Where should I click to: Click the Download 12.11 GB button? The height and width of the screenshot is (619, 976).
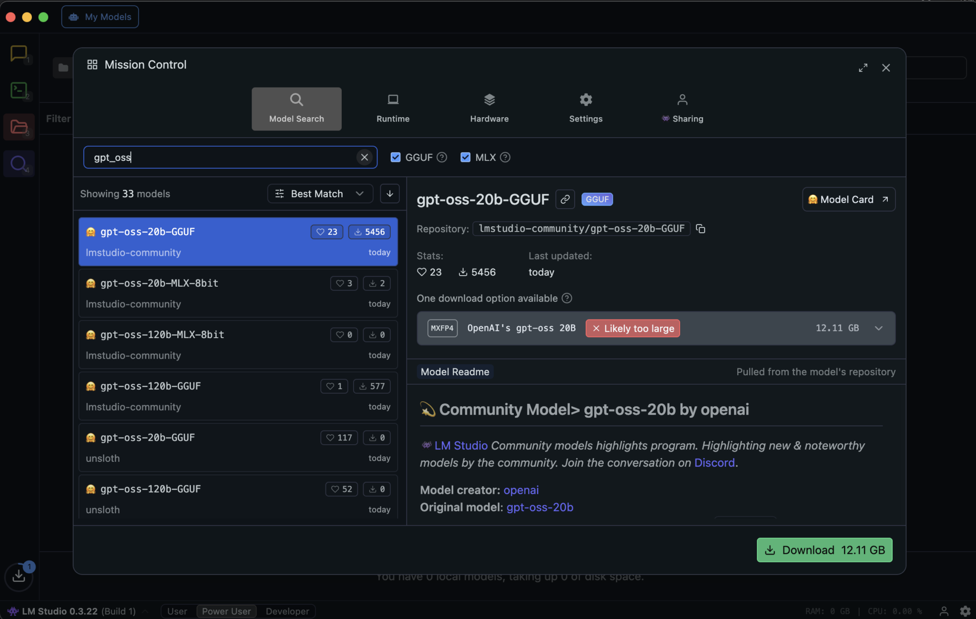tap(824, 550)
